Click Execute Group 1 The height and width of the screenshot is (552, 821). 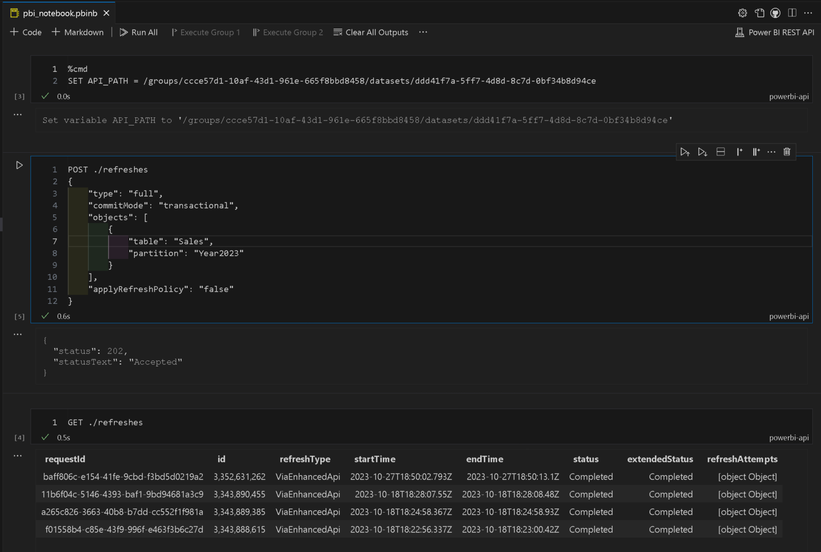pyautogui.click(x=206, y=32)
